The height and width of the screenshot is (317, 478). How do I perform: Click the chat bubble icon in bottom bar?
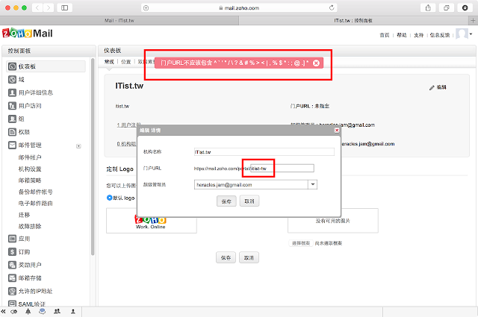pos(43,311)
